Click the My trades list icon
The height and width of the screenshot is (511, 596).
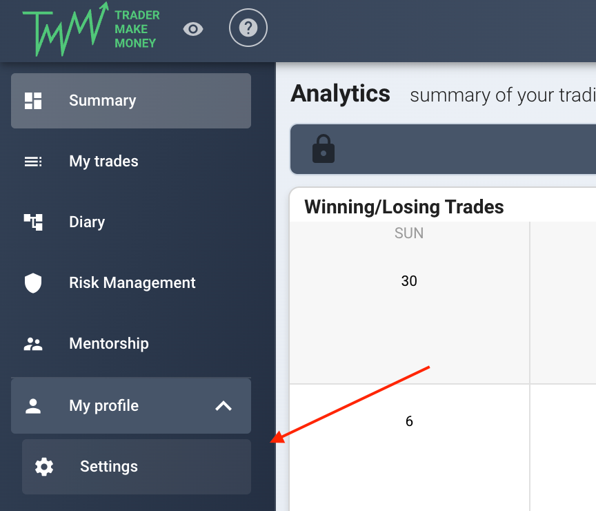(x=33, y=162)
